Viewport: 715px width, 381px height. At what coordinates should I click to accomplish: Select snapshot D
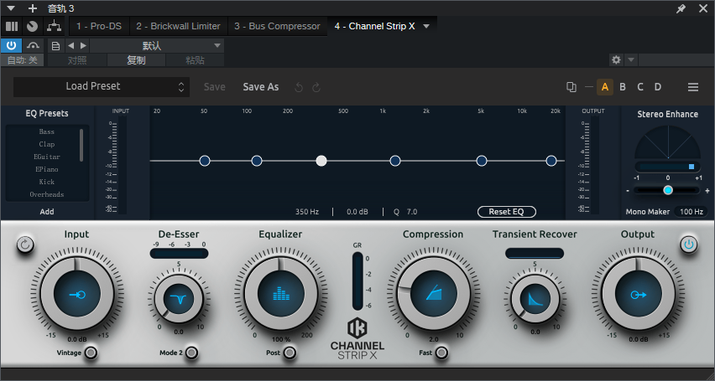pyautogui.click(x=658, y=87)
